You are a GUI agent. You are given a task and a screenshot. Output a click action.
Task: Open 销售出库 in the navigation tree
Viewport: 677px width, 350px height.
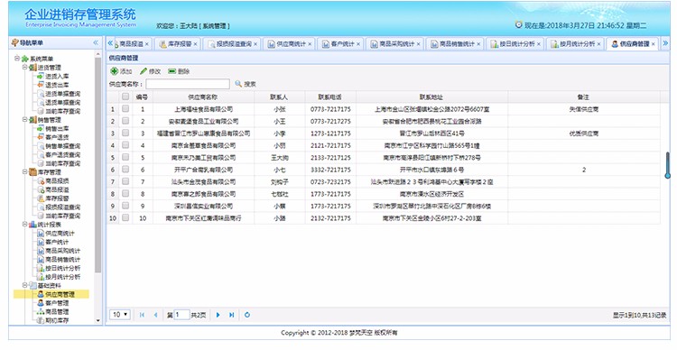(x=57, y=129)
